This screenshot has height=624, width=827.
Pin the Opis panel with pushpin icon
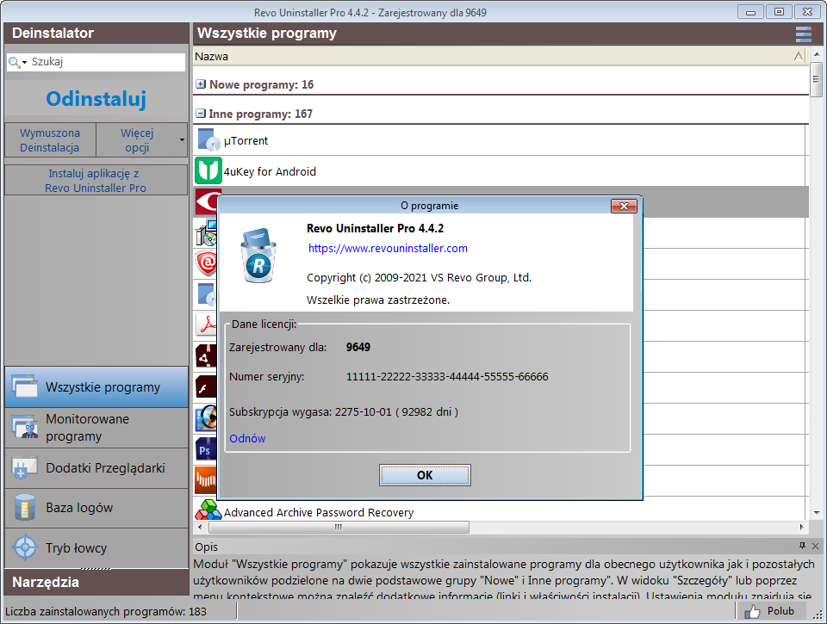(x=802, y=546)
